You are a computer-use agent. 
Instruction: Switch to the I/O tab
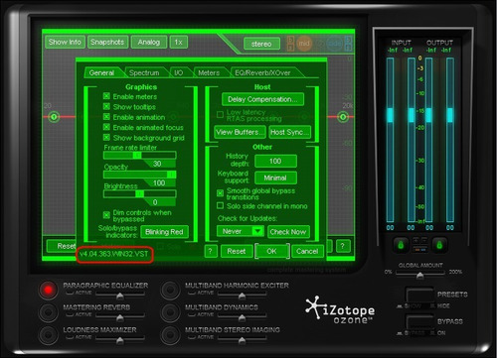click(179, 72)
